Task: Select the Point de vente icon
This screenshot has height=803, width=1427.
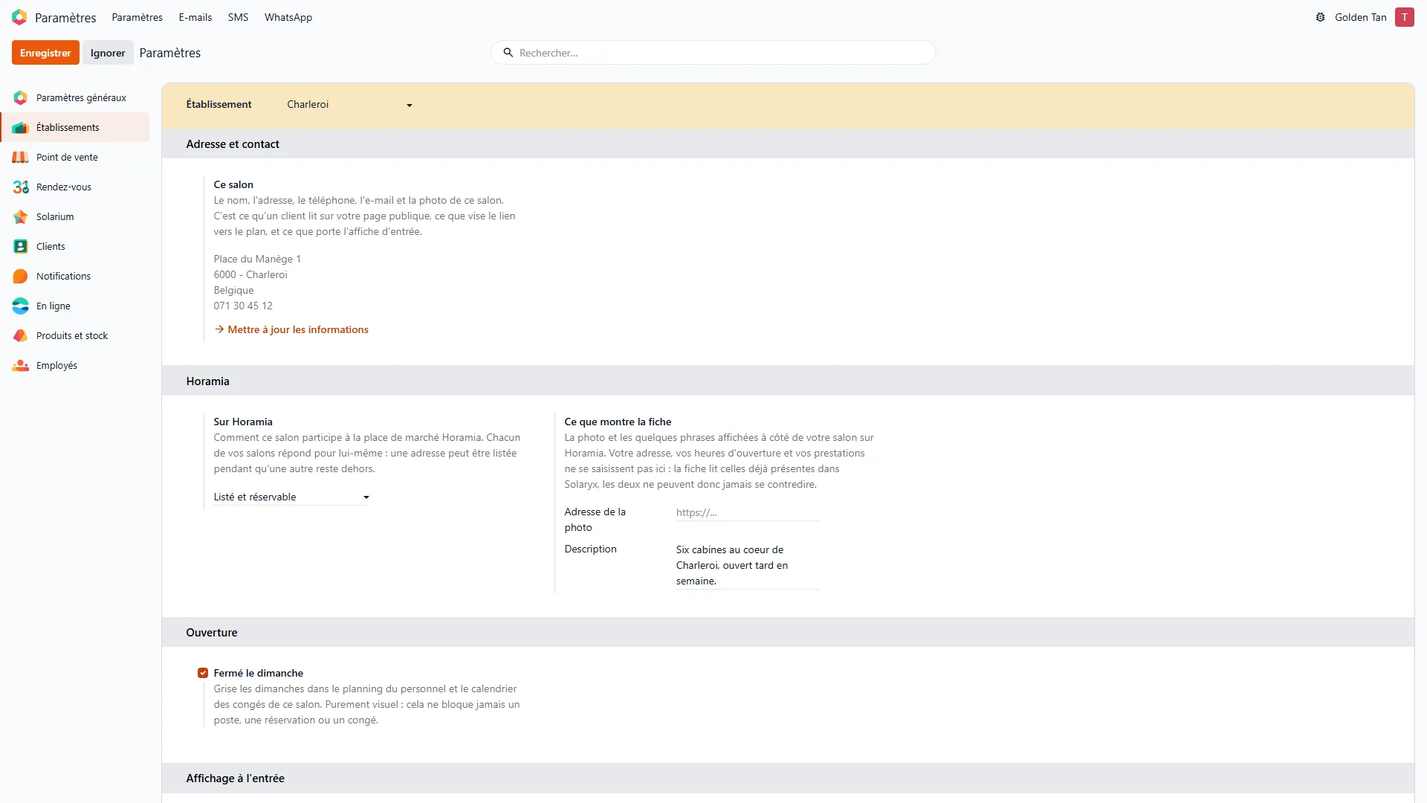Action: [20, 157]
